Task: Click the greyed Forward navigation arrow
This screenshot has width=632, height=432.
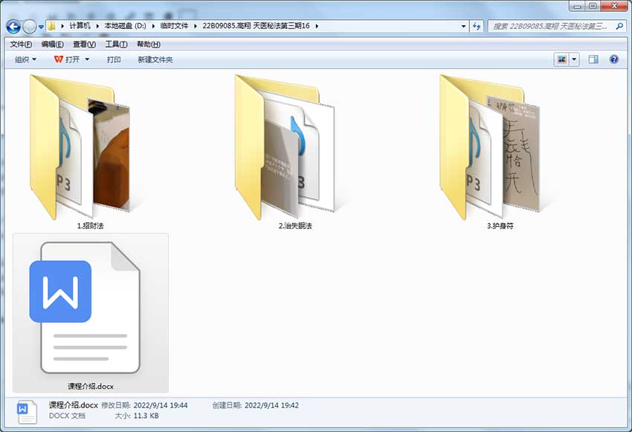Action: (x=30, y=27)
